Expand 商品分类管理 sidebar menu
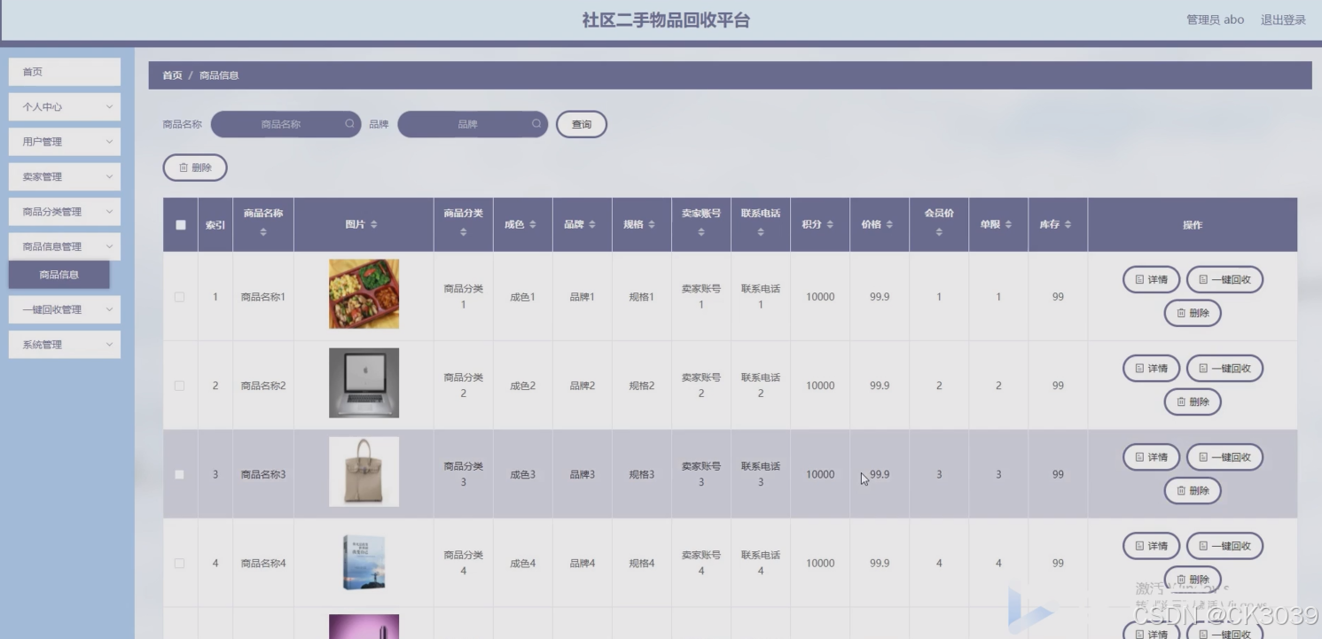Image resolution: width=1322 pixels, height=639 pixels. (65, 212)
